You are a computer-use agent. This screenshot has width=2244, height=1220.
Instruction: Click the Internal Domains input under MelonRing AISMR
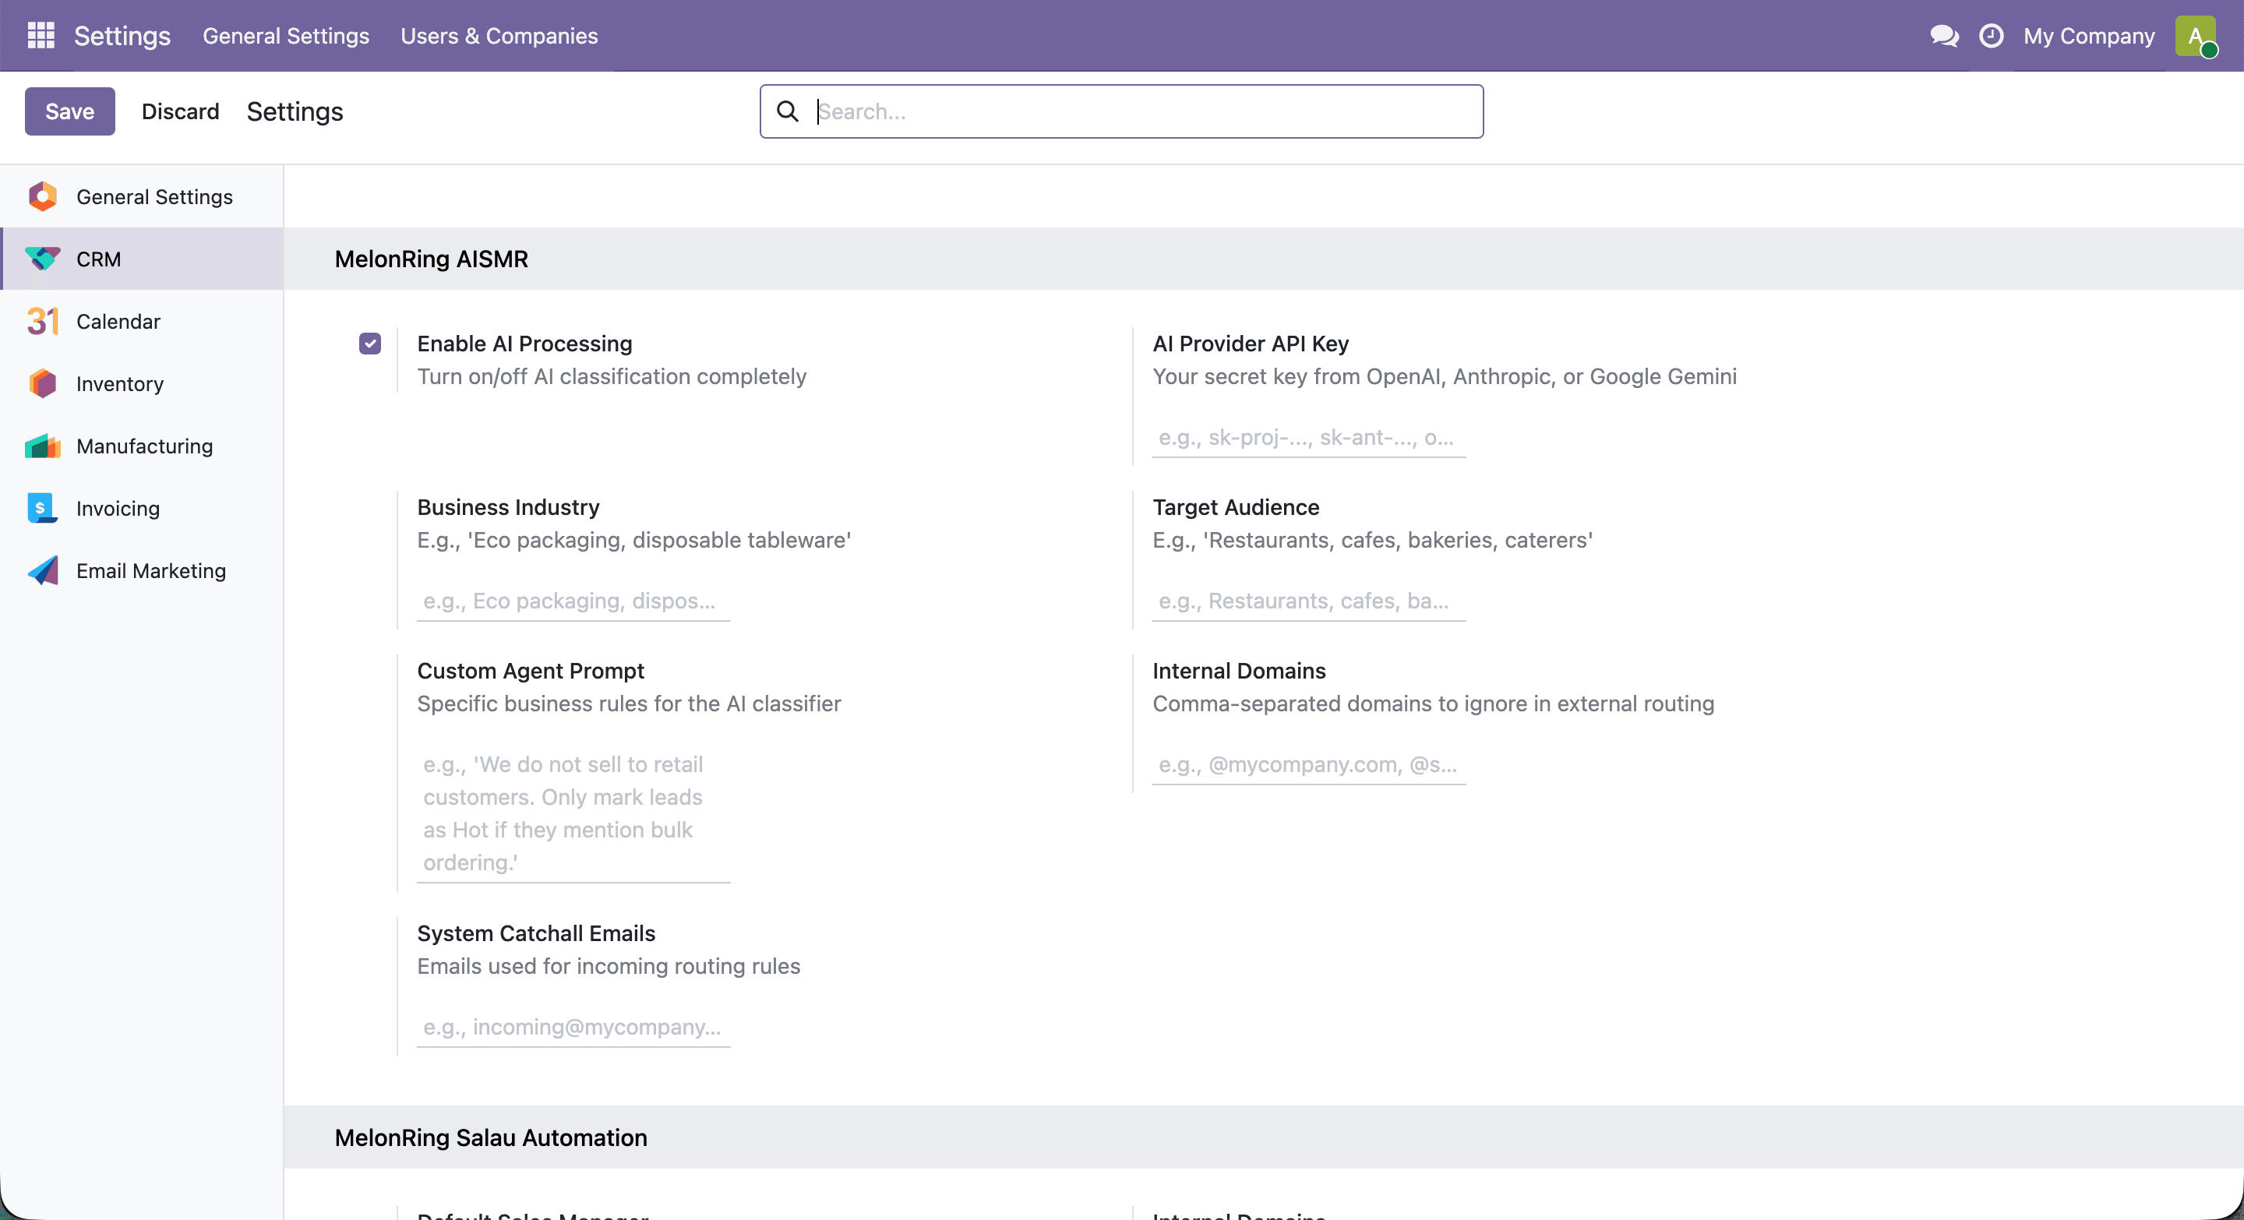pos(1308,764)
